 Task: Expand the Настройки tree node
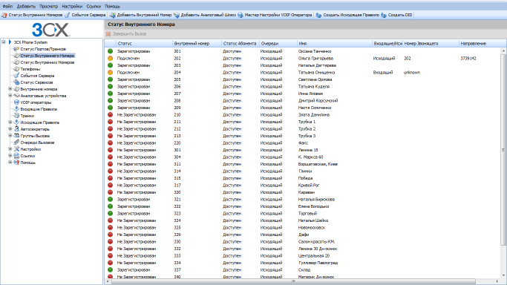pyautogui.click(x=10, y=149)
